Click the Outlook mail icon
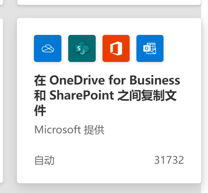 150,48
